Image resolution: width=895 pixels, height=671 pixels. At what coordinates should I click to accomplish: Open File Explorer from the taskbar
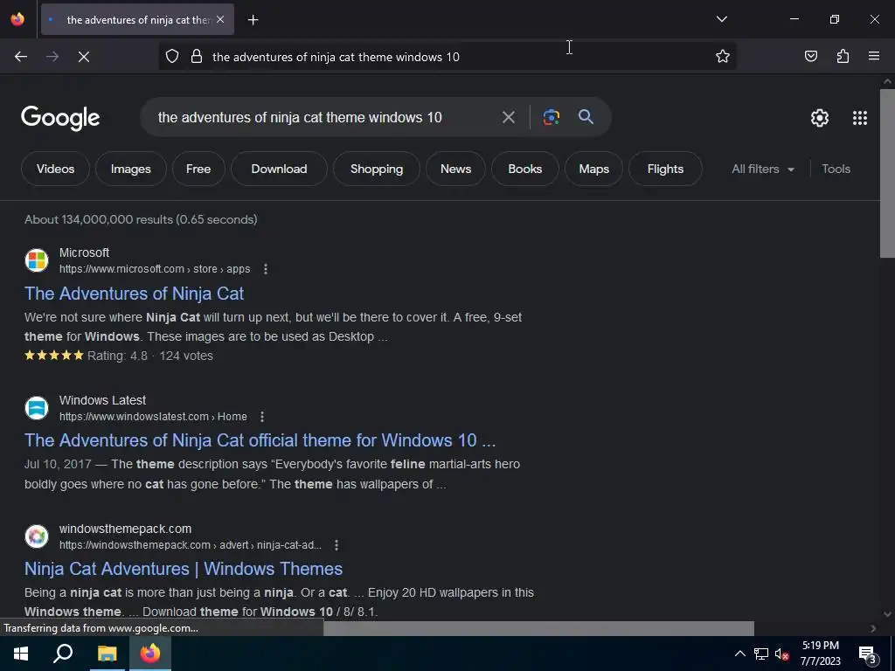(x=107, y=654)
